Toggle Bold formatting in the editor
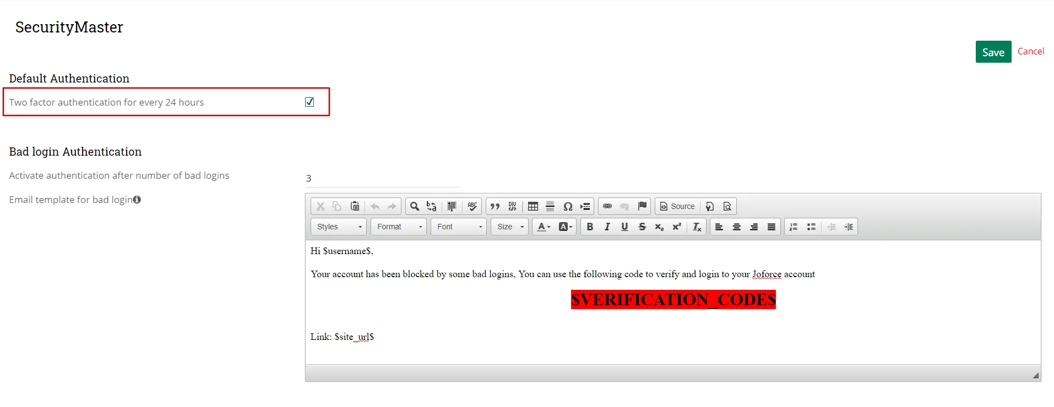 tap(590, 227)
